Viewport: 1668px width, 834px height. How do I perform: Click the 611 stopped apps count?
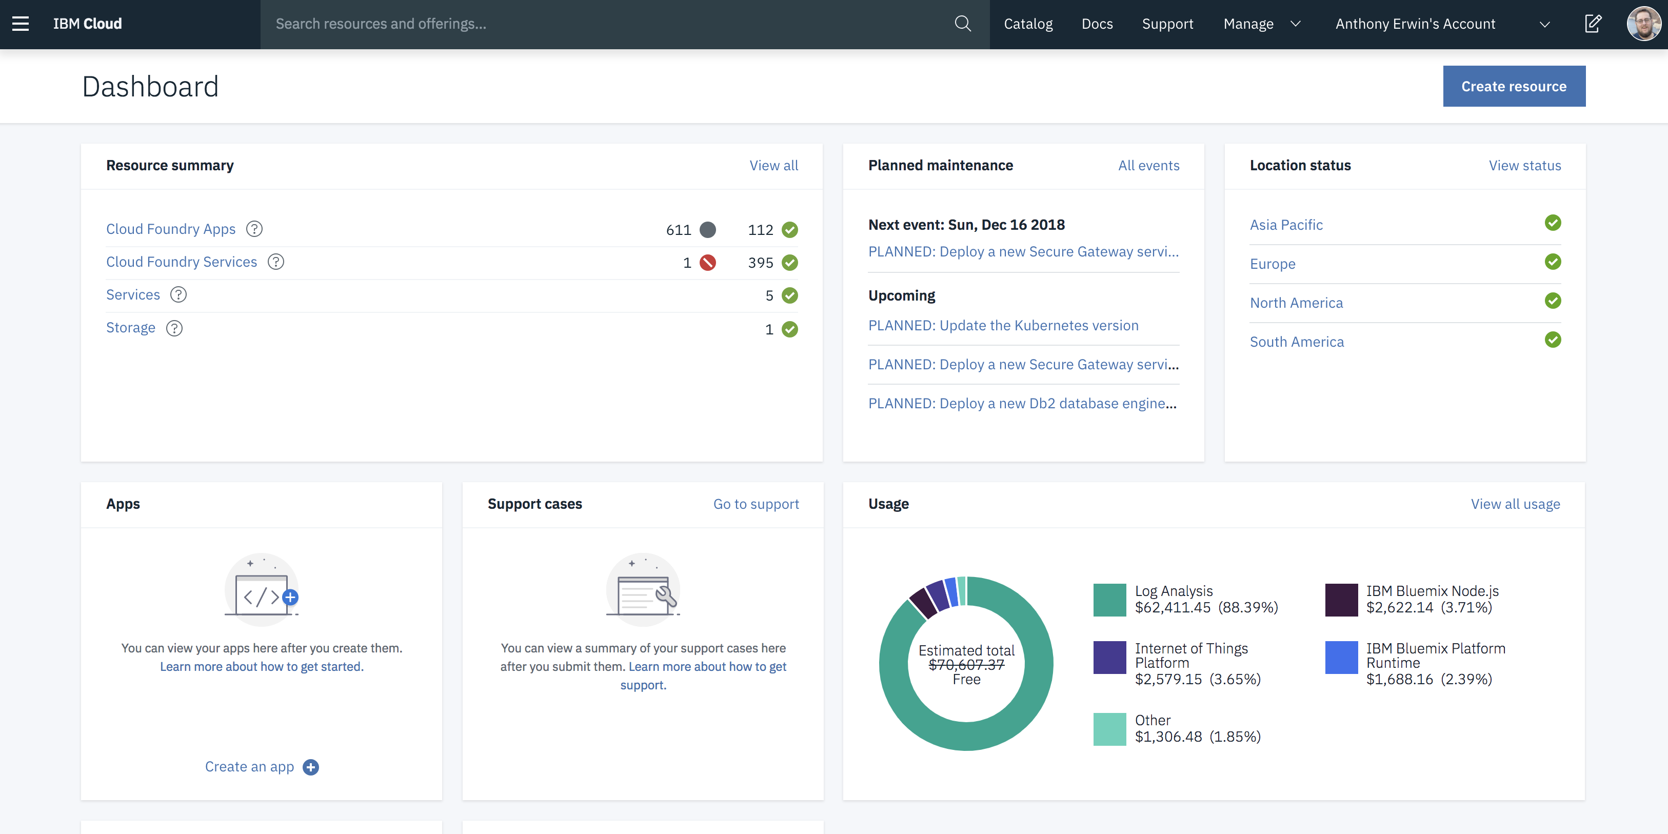(679, 230)
